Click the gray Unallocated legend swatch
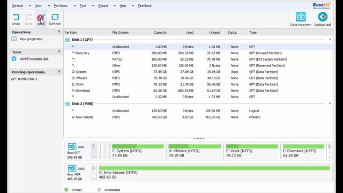Image resolution: width=343 pixels, height=193 pixels. pyautogui.click(x=99, y=190)
